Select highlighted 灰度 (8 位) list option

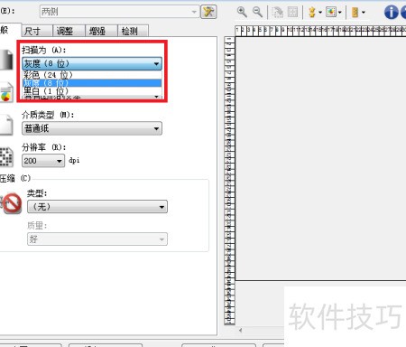[x=92, y=83]
